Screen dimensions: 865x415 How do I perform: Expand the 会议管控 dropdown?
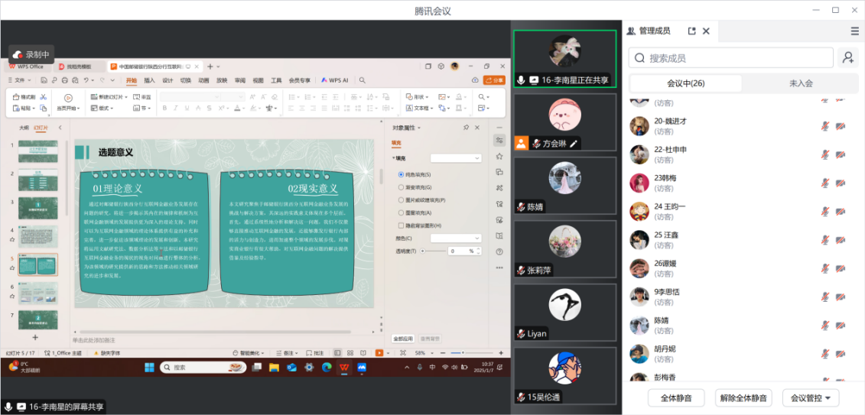pyautogui.click(x=814, y=398)
